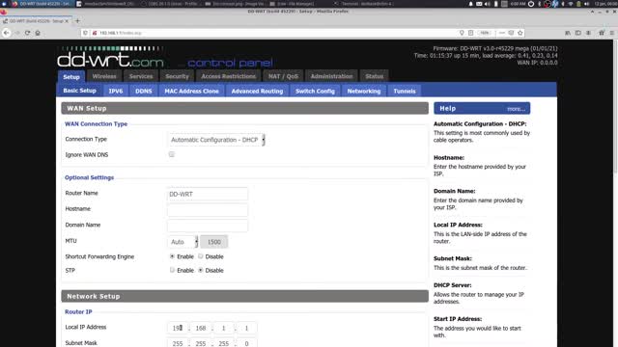Select Enable for Shortcut Forwarding Engine
Image resolution: width=618 pixels, height=347 pixels.
[172, 256]
